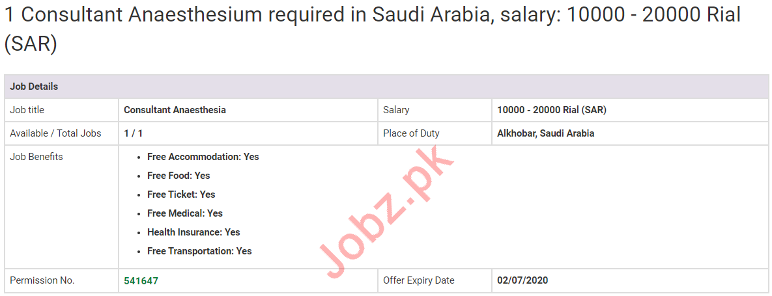The width and height of the screenshot is (772, 296).
Task: Select the 10000 - 20000 Rial (SAR) value in the table
Action: [551, 110]
